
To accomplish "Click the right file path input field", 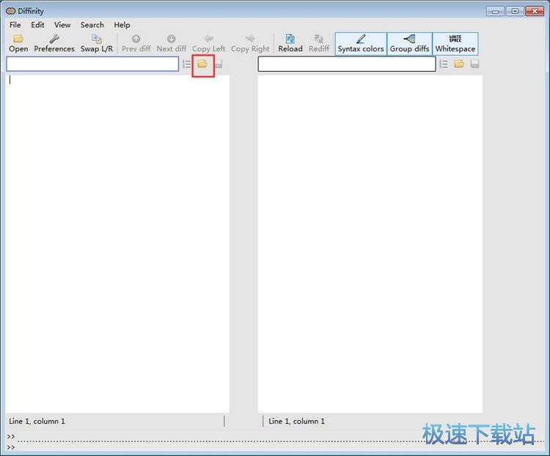I will [346, 65].
